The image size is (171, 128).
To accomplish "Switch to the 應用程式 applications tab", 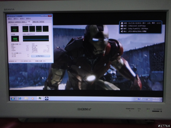I will (x=11, y=22).
